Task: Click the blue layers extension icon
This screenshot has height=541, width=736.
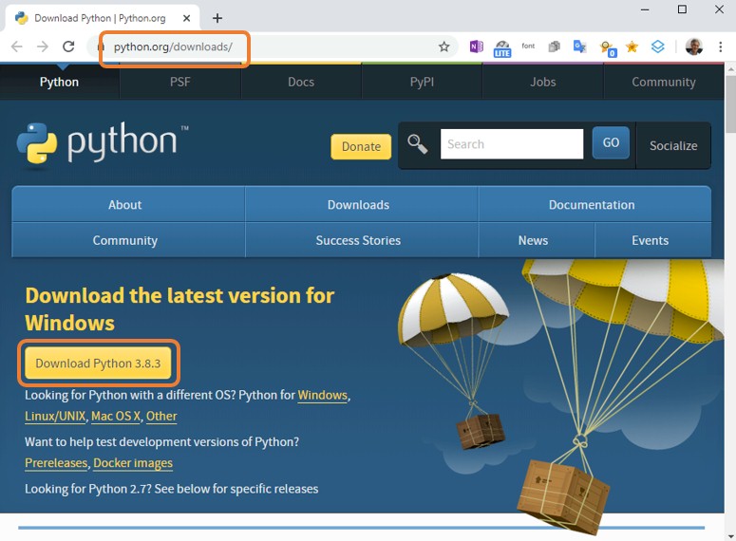Action: (x=658, y=47)
